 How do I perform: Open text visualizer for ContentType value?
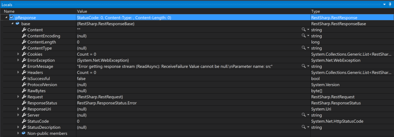(x=303, y=48)
